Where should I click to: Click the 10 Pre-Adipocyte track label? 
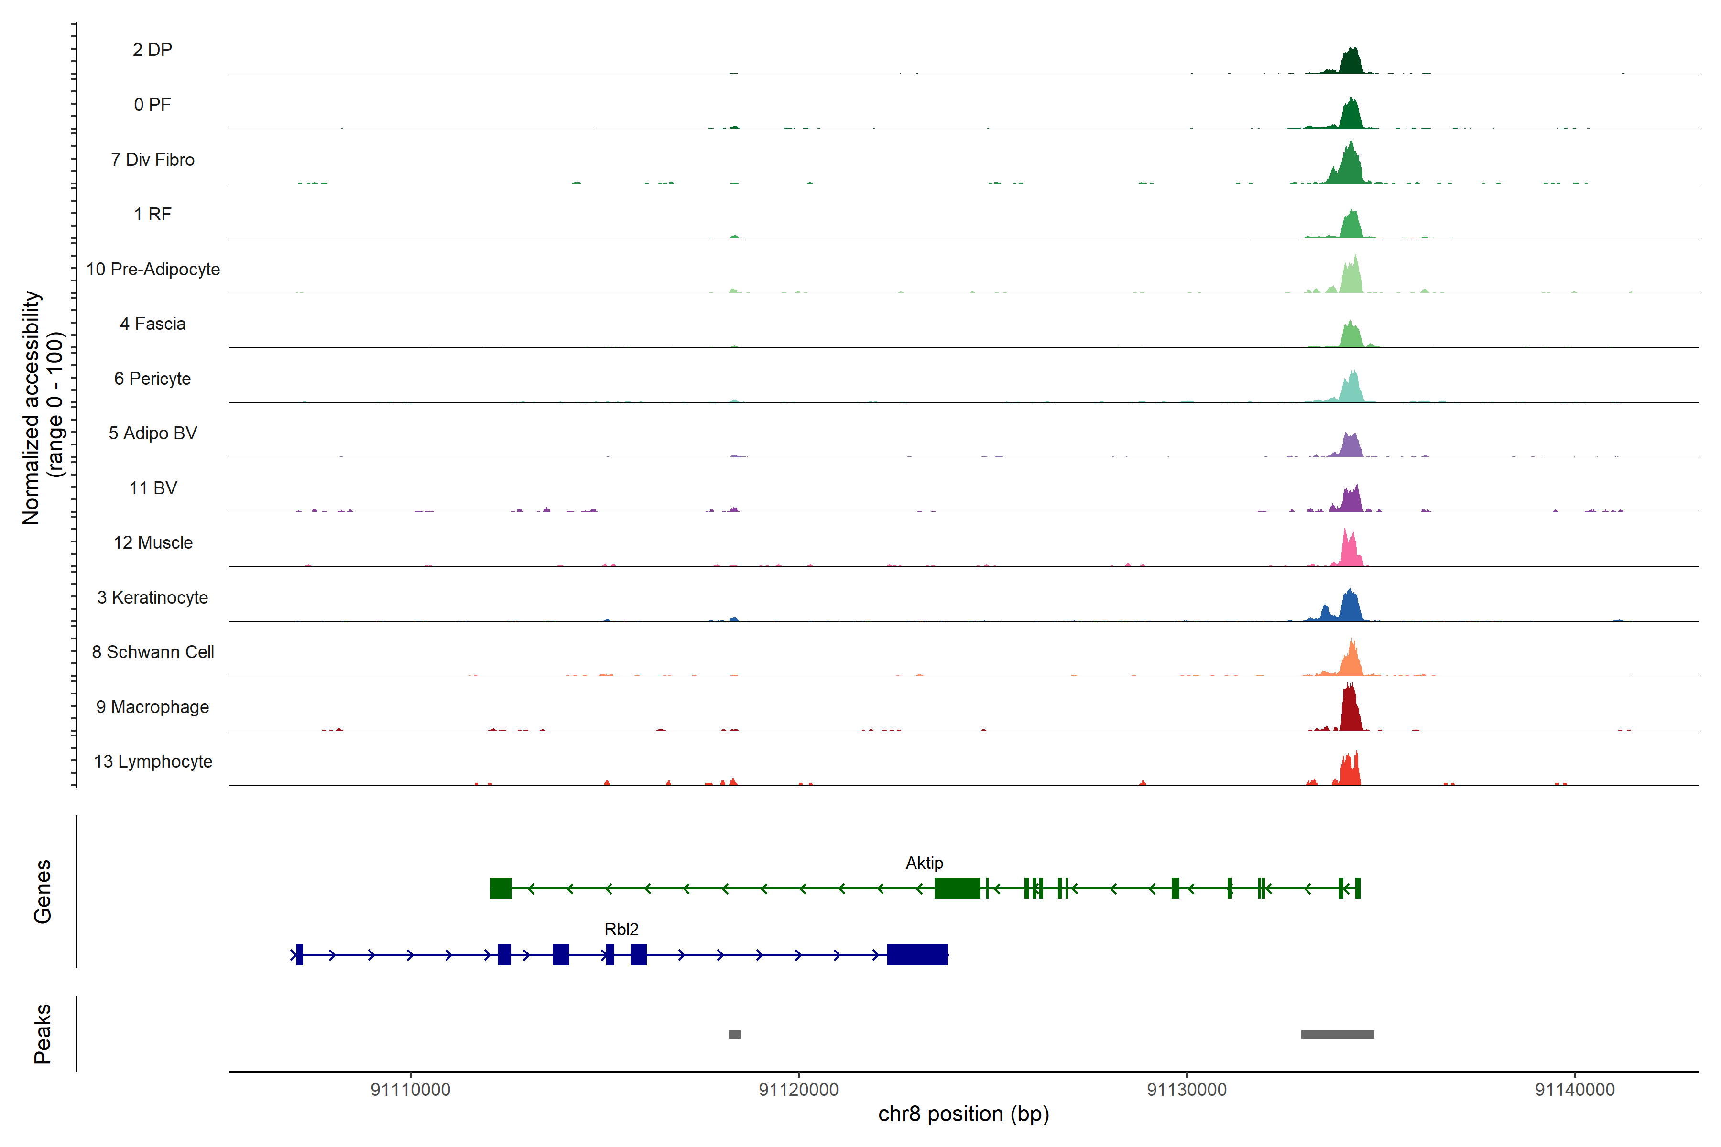click(x=153, y=269)
